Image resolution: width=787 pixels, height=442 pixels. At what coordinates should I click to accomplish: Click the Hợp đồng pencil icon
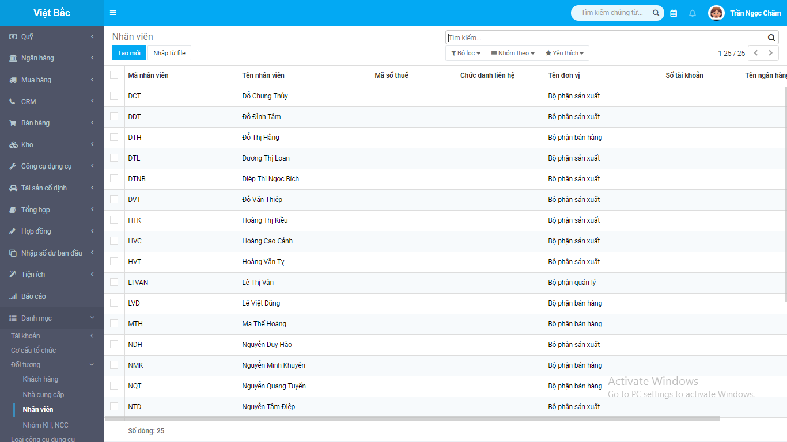13,231
